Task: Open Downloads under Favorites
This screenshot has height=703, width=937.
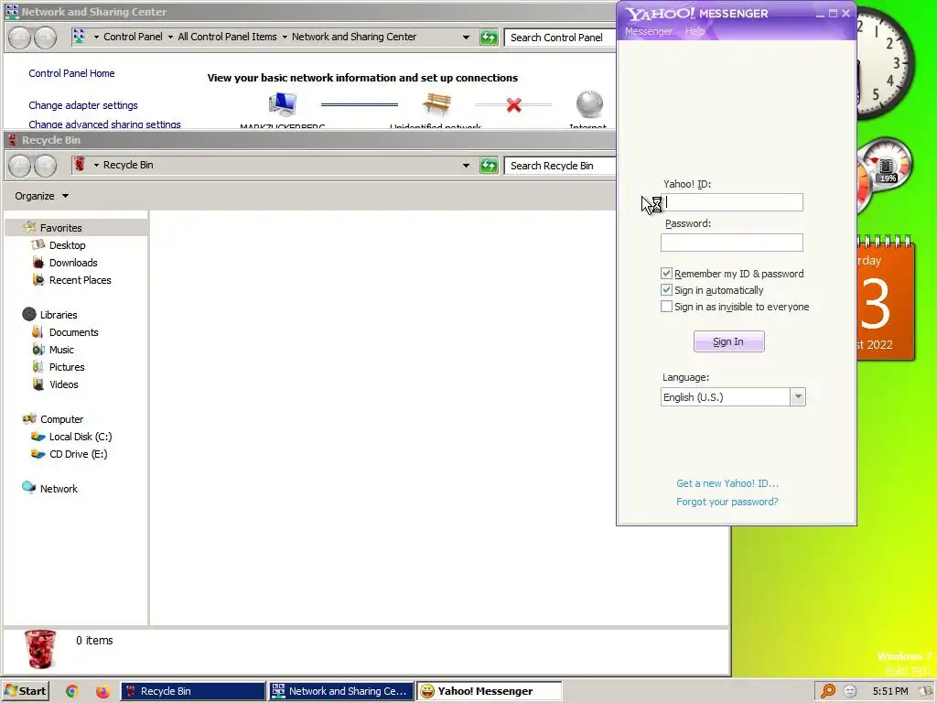Action: click(x=73, y=263)
